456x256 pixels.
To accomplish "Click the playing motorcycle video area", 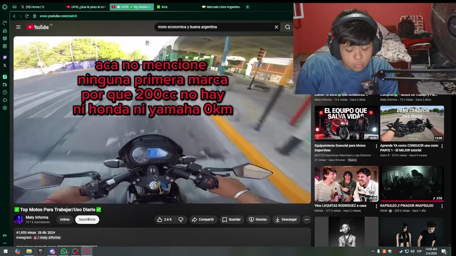I will (162, 120).
